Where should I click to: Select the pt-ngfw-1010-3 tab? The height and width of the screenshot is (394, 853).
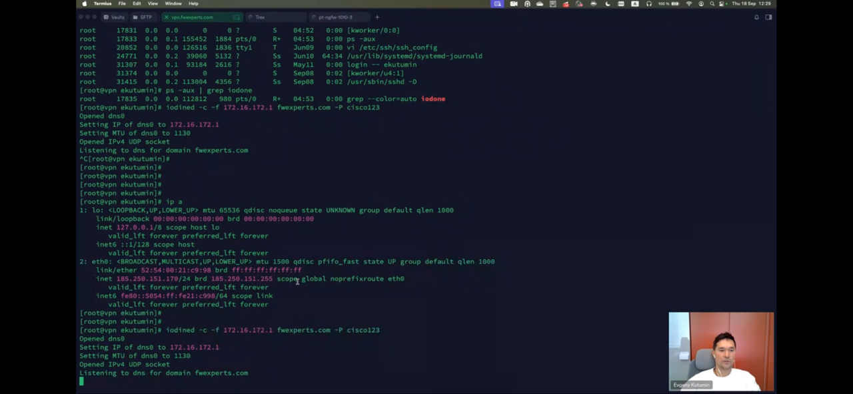pyautogui.click(x=335, y=17)
